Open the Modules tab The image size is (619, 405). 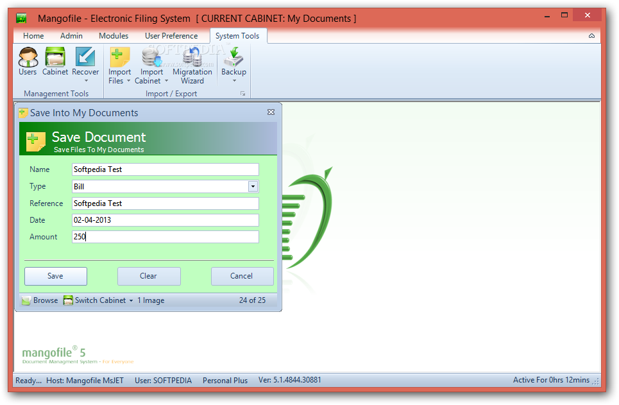[x=114, y=36]
